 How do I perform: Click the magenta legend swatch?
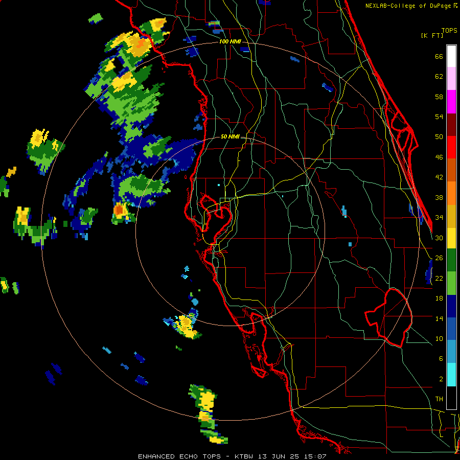coord(451,102)
